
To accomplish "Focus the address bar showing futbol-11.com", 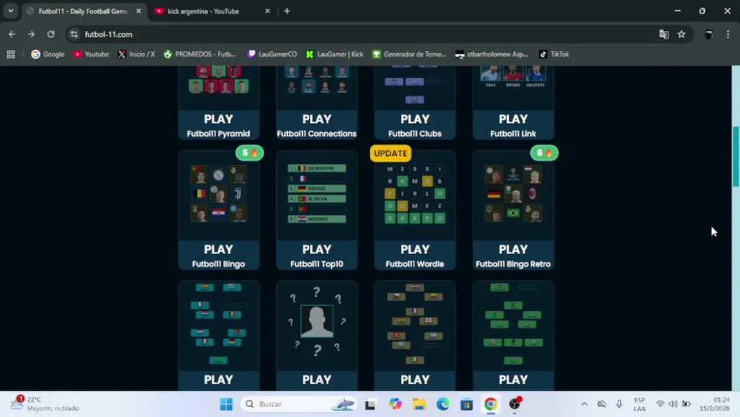I will click(365, 35).
